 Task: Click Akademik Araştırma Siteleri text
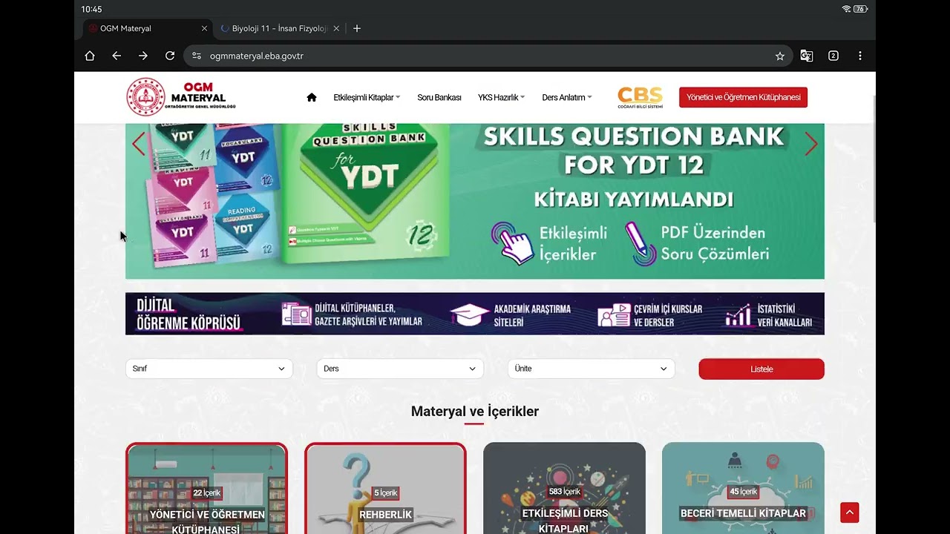532,315
